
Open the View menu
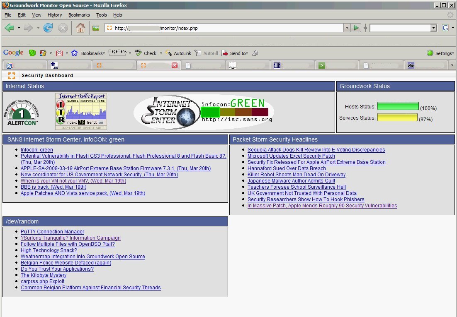tap(36, 15)
